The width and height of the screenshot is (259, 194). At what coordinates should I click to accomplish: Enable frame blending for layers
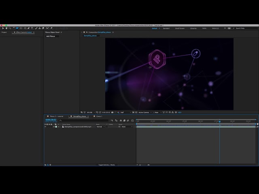124,120
